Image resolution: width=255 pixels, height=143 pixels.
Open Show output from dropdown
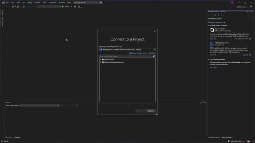tap(39, 105)
